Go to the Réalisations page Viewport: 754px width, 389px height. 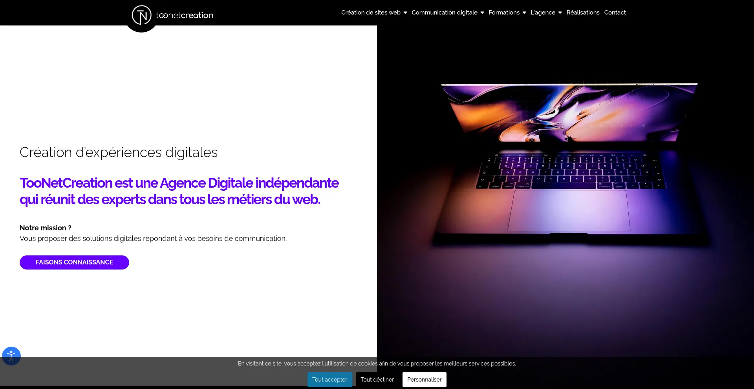click(583, 13)
